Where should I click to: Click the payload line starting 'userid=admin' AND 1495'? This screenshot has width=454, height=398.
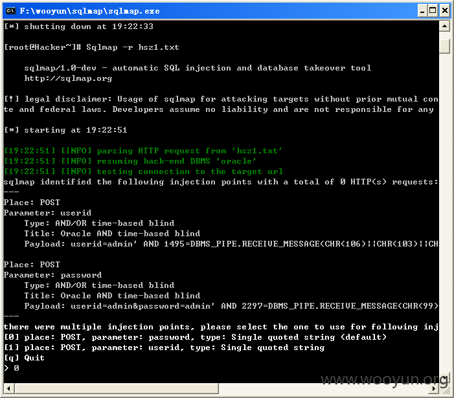click(x=231, y=244)
